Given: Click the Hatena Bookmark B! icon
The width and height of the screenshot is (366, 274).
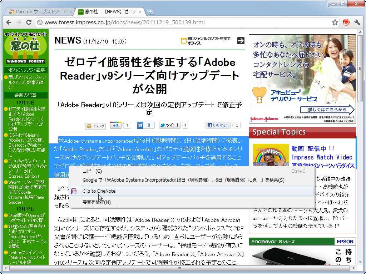Looking at the screenshot, I should pyautogui.click(x=140, y=125).
